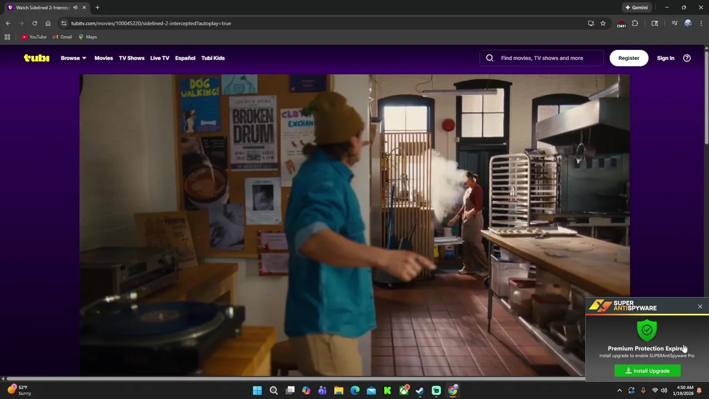Click the Premium Protection Expired heading
Screen dimensions: 709x399
[647, 349]
